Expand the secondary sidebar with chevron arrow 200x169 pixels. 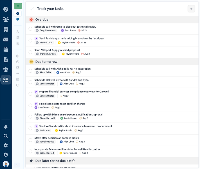(17, 165)
